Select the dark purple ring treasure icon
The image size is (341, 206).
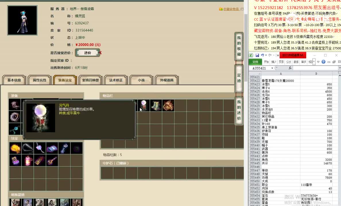77,148
